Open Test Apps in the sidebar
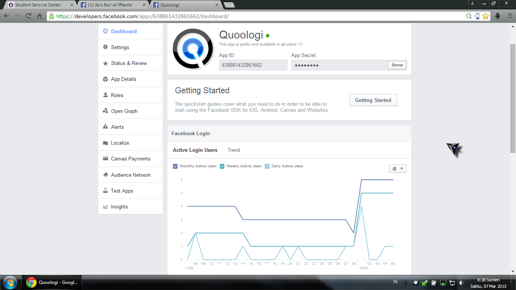Image resolution: width=516 pixels, height=290 pixels. pyautogui.click(x=130, y=191)
